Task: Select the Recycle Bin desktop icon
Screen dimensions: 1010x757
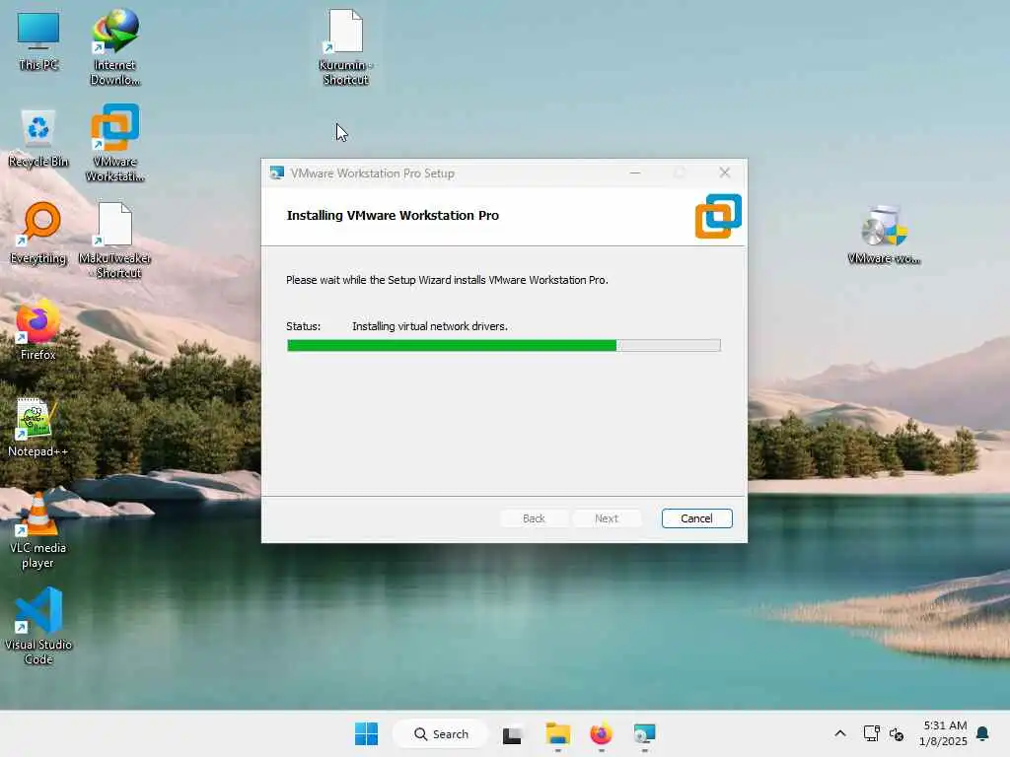Action: click(38, 138)
